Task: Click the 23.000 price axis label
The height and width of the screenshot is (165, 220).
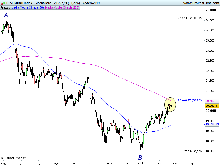Action: click(210, 51)
